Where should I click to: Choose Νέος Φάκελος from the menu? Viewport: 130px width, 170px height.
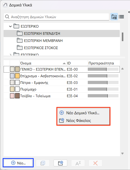(x=83, y=121)
